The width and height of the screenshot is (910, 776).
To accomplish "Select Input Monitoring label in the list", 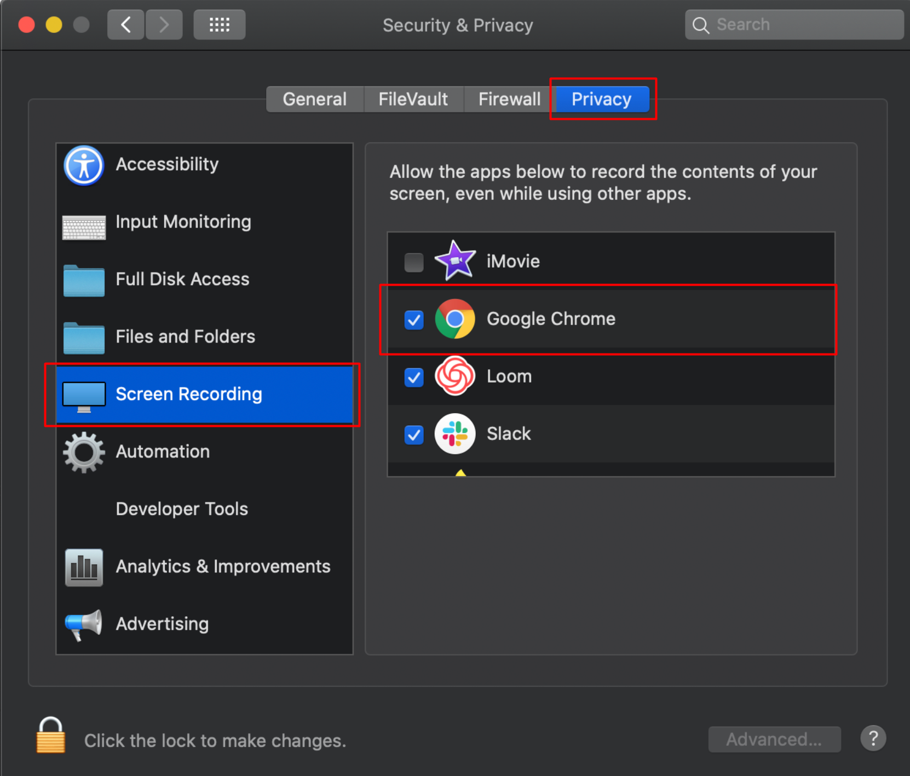I will (x=183, y=222).
